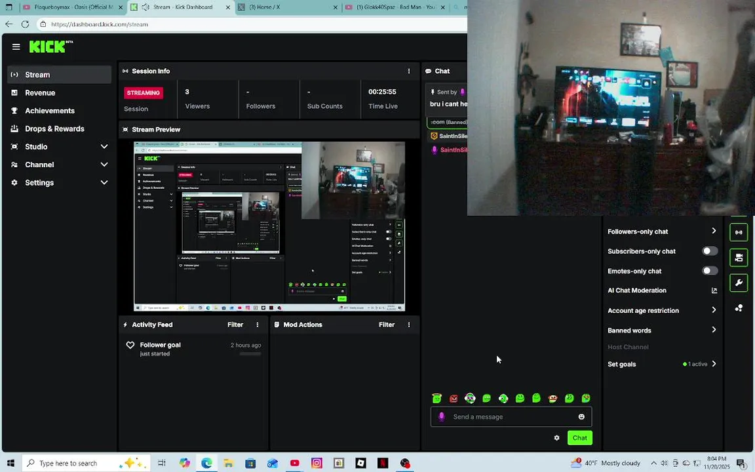Screen dimensions: 755x472
Task: Open the Session Info three-dot menu
Action: [x=409, y=71]
